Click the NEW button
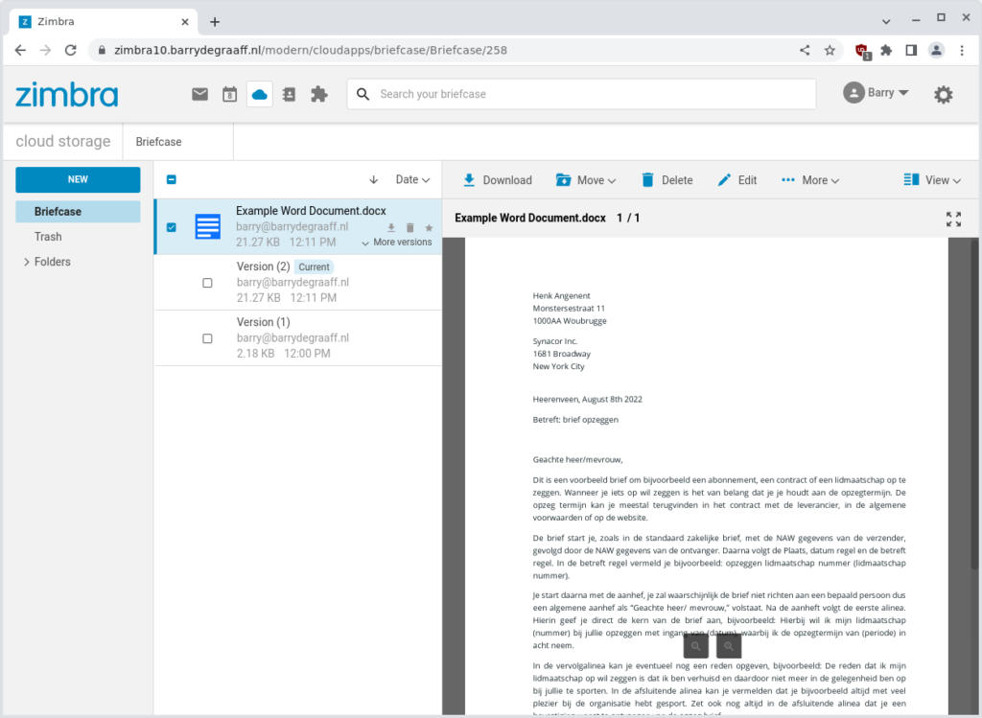Viewport: 982px width, 718px height. (x=77, y=179)
